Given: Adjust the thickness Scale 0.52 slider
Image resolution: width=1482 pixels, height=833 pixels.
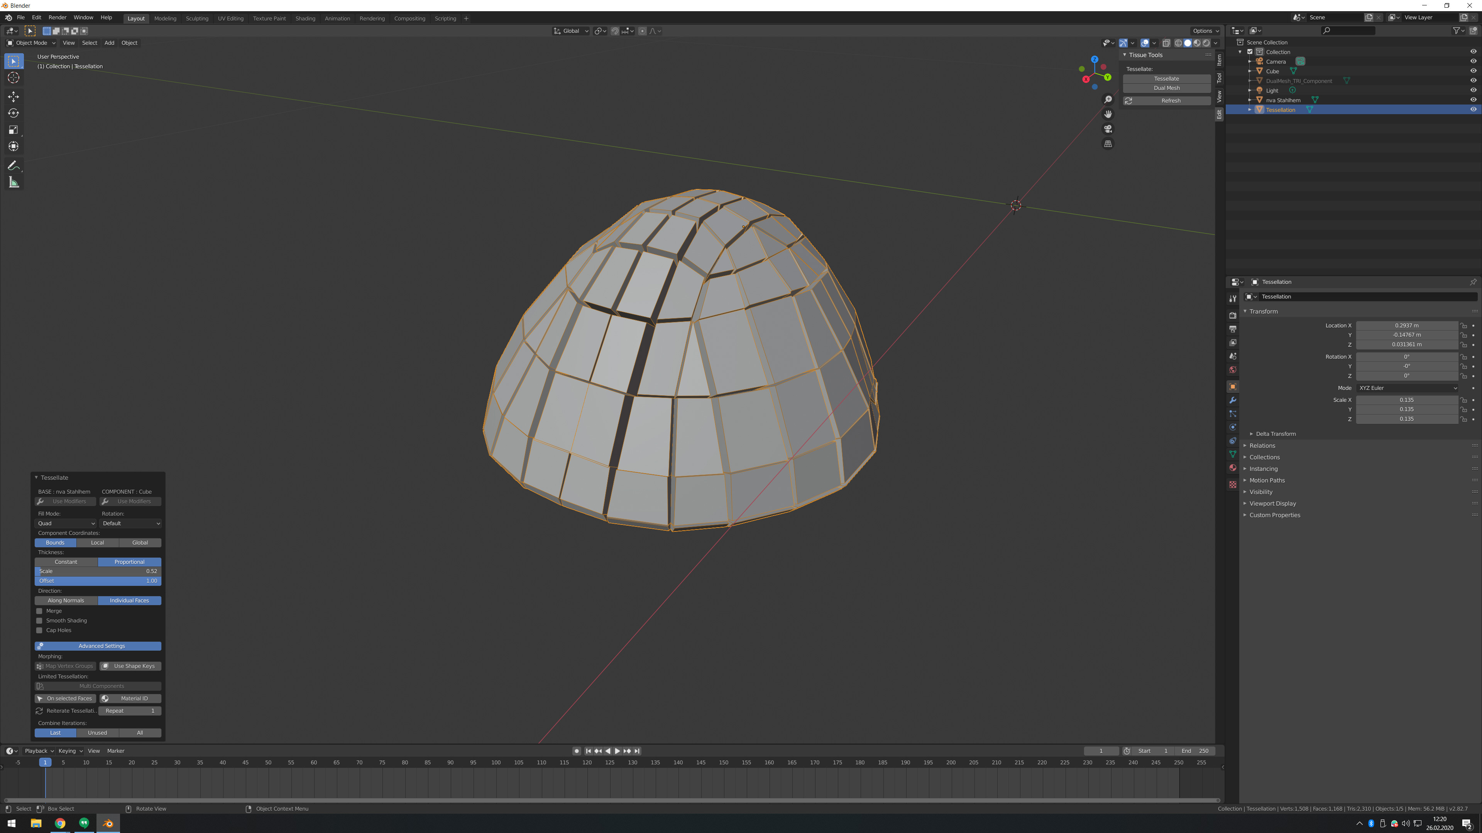Looking at the screenshot, I should [x=98, y=572].
